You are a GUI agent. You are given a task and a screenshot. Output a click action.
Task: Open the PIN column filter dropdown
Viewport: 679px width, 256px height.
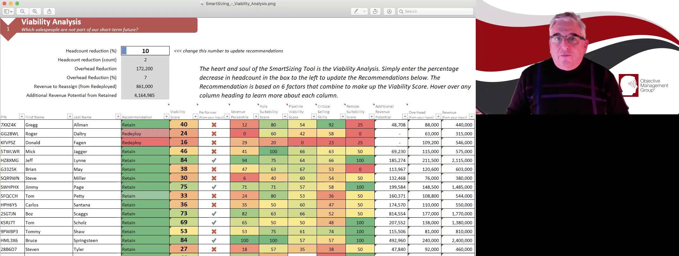22,117
